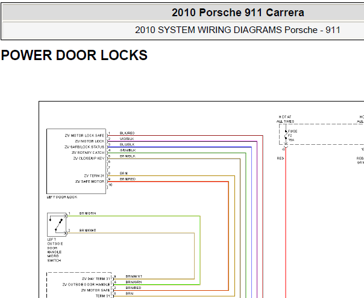Select the fuse F2 symbol

tap(286, 135)
